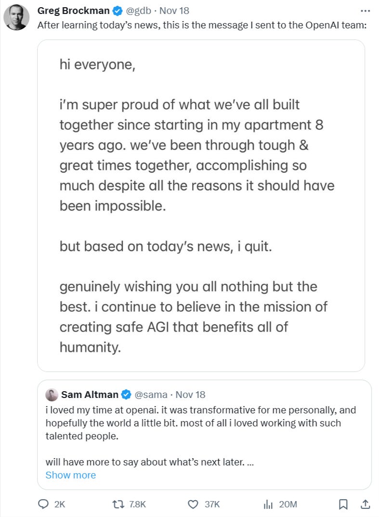
Task: Open the three-dot more options menu
Action: 365,11
